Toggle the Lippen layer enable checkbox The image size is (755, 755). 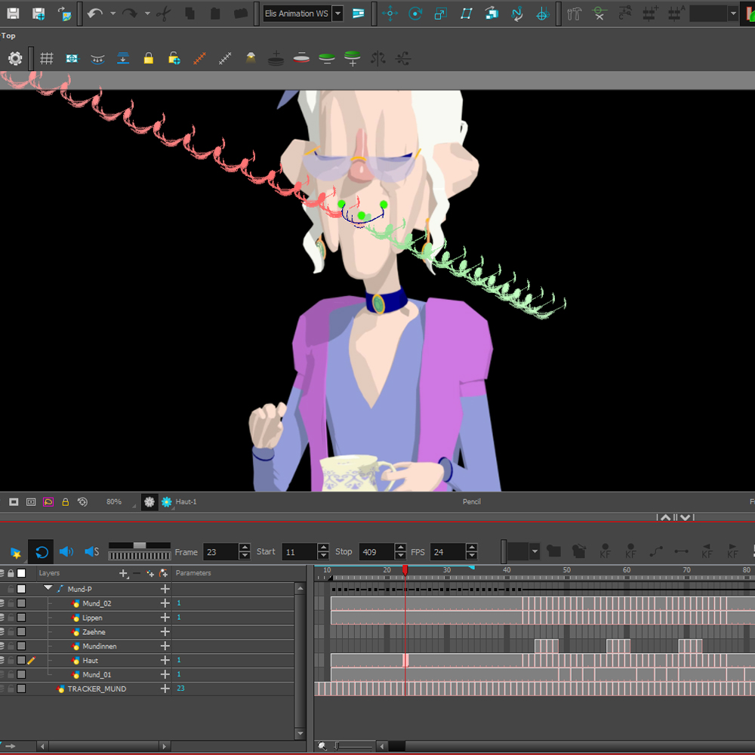pyautogui.click(x=21, y=618)
